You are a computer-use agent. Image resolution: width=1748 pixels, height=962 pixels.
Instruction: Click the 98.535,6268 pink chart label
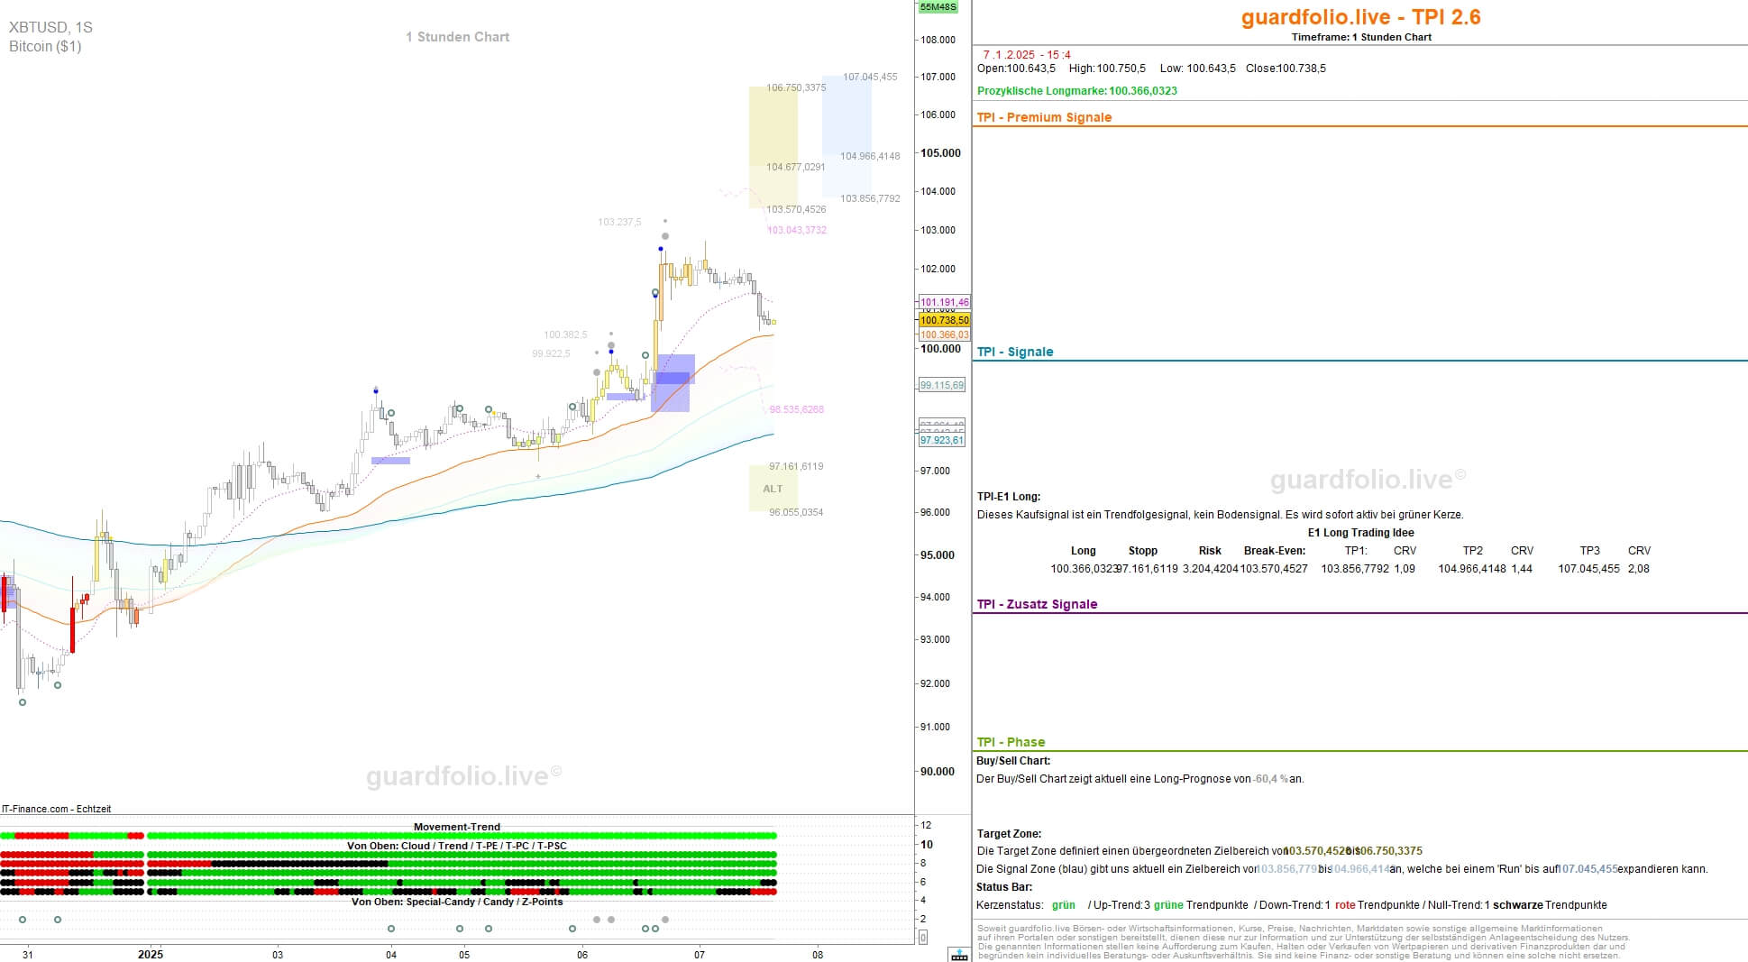tap(796, 409)
